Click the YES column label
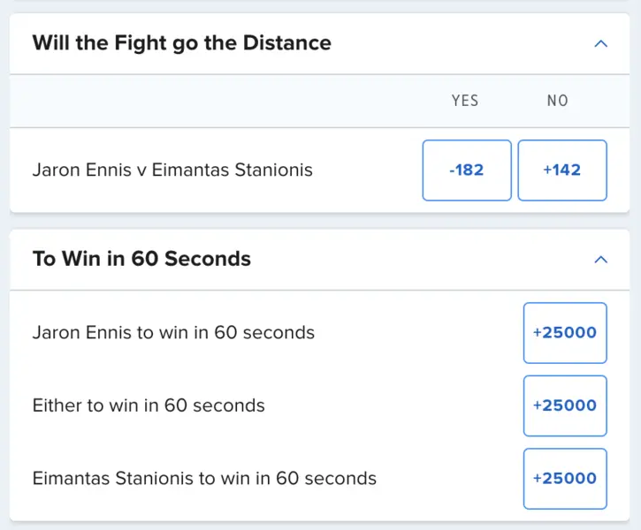 465,101
